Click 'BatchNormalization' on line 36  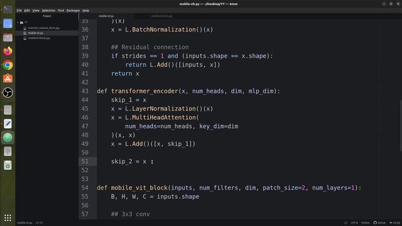coord(164,30)
